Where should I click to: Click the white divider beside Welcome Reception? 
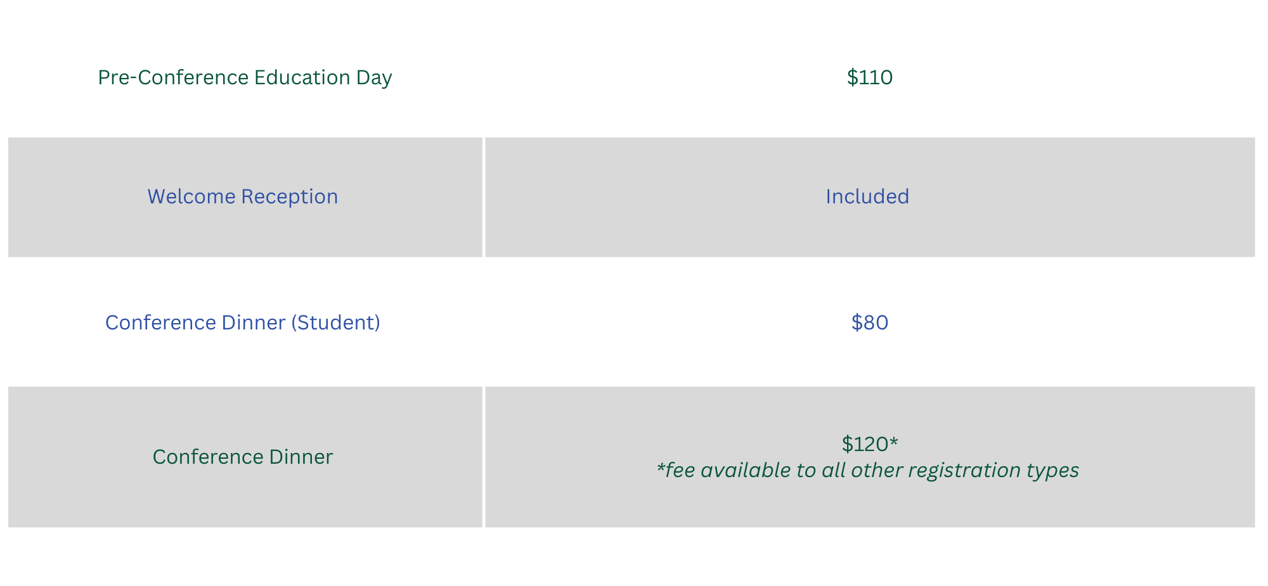click(484, 197)
